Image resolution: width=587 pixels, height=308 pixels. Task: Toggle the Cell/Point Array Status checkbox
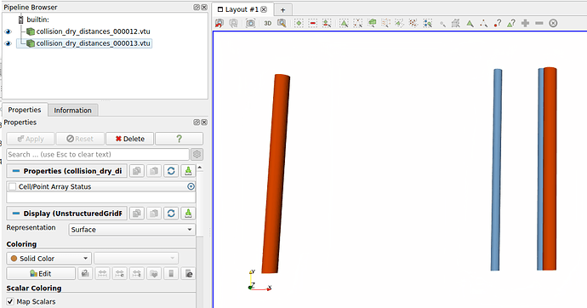tap(13, 186)
